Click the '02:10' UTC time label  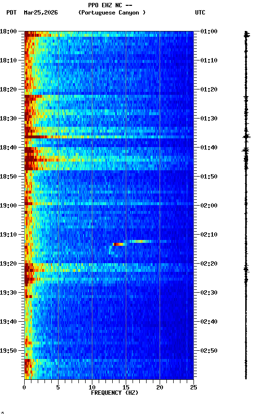(209, 235)
